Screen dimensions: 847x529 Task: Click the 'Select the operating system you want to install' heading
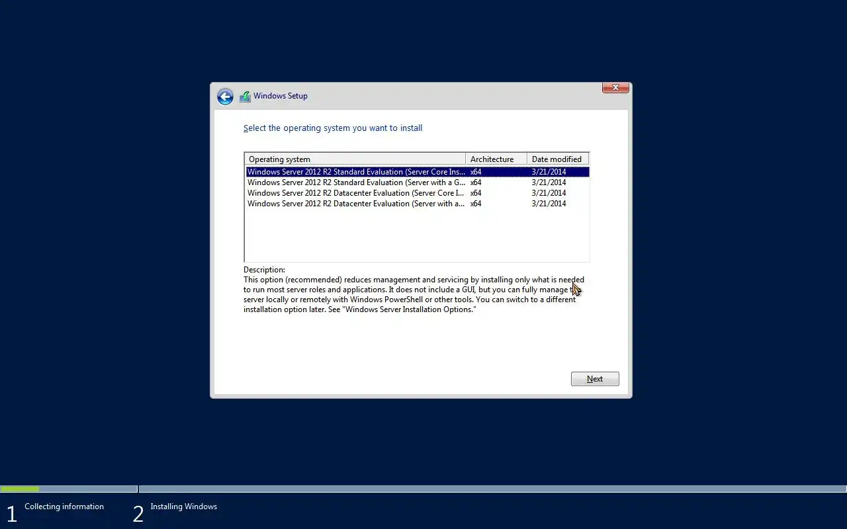[x=333, y=128]
